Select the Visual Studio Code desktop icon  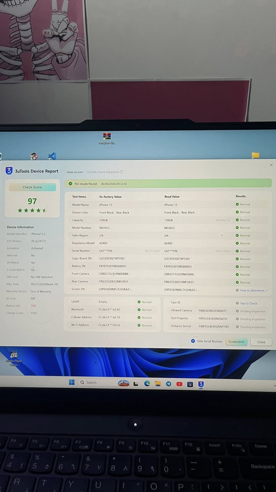click(52, 156)
